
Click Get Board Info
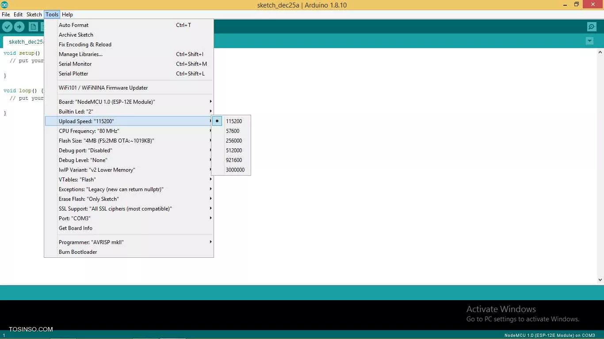pos(129,228)
